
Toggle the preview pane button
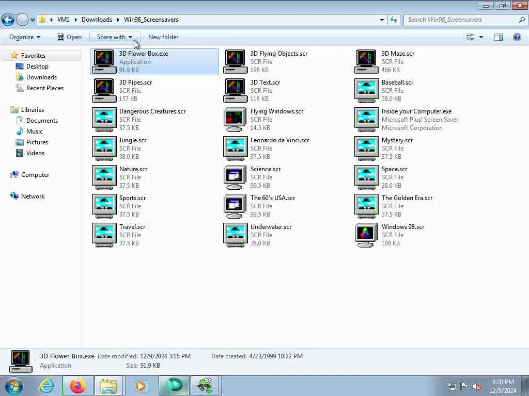[x=499, y=37]
